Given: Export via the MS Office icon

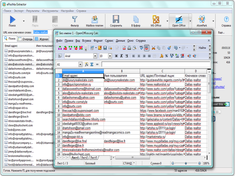Looking at the screenshot, I should pos(156,19).
